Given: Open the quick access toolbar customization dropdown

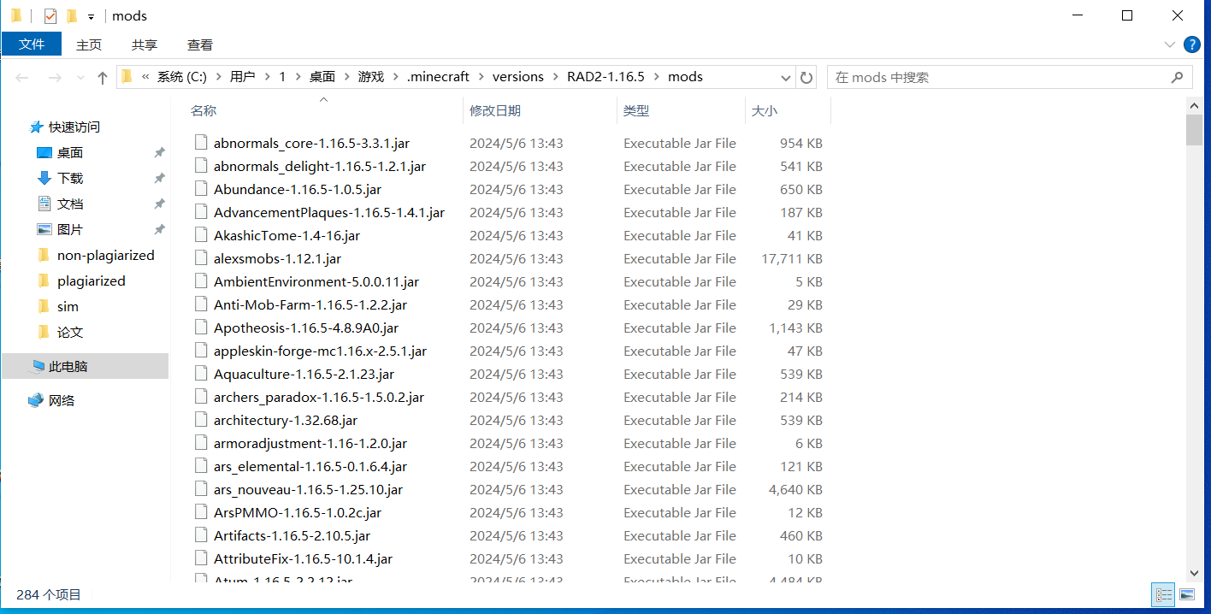Looking at the screenshot, I should tap(91, 15).
